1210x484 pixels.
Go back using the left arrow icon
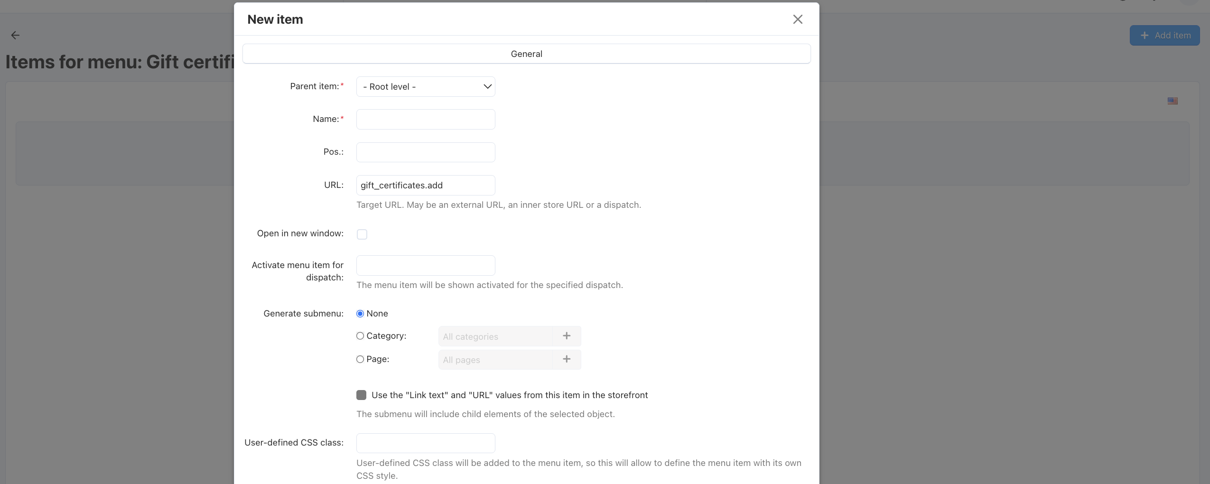pyautogui.click(x=15, y=35)
